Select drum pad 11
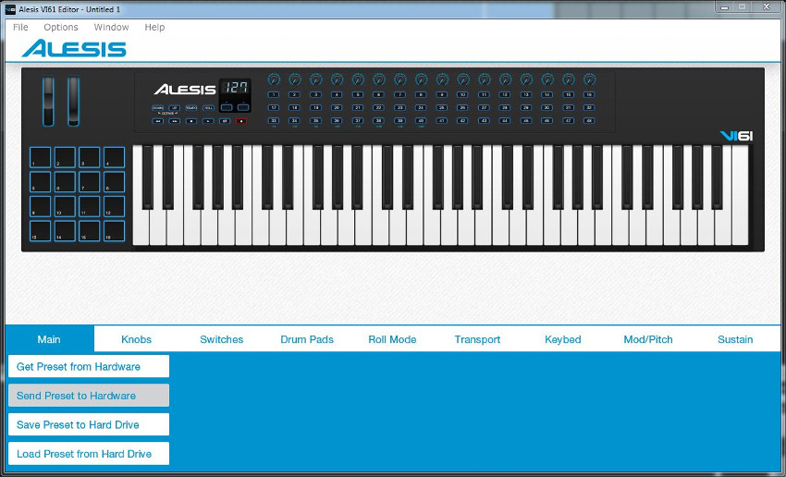 click(x=89, y=206)
